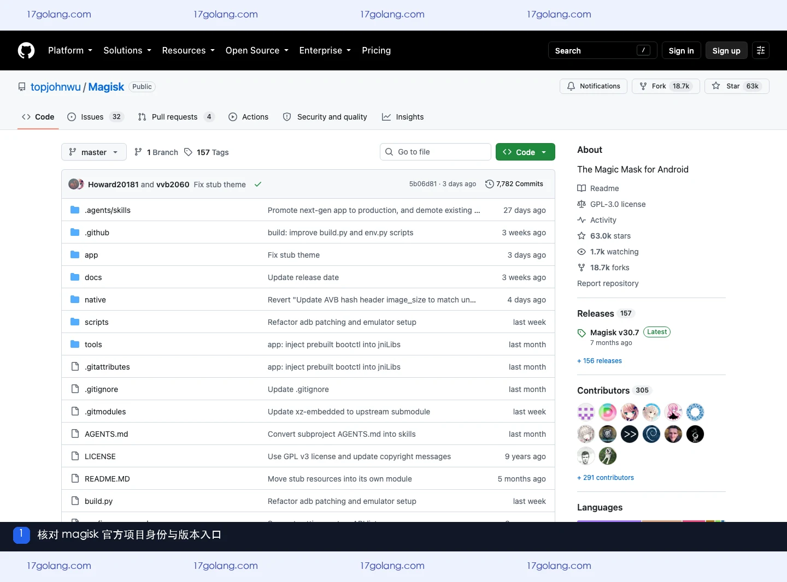
Task: Expand the Platform menu
Action: coord(70,50)
